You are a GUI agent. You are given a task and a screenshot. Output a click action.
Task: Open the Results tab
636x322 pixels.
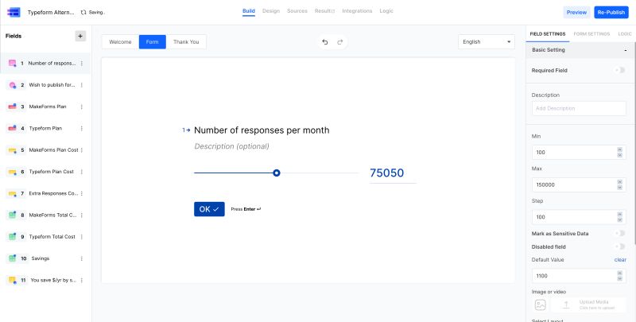pyautogui.click(x=324, y=11)
